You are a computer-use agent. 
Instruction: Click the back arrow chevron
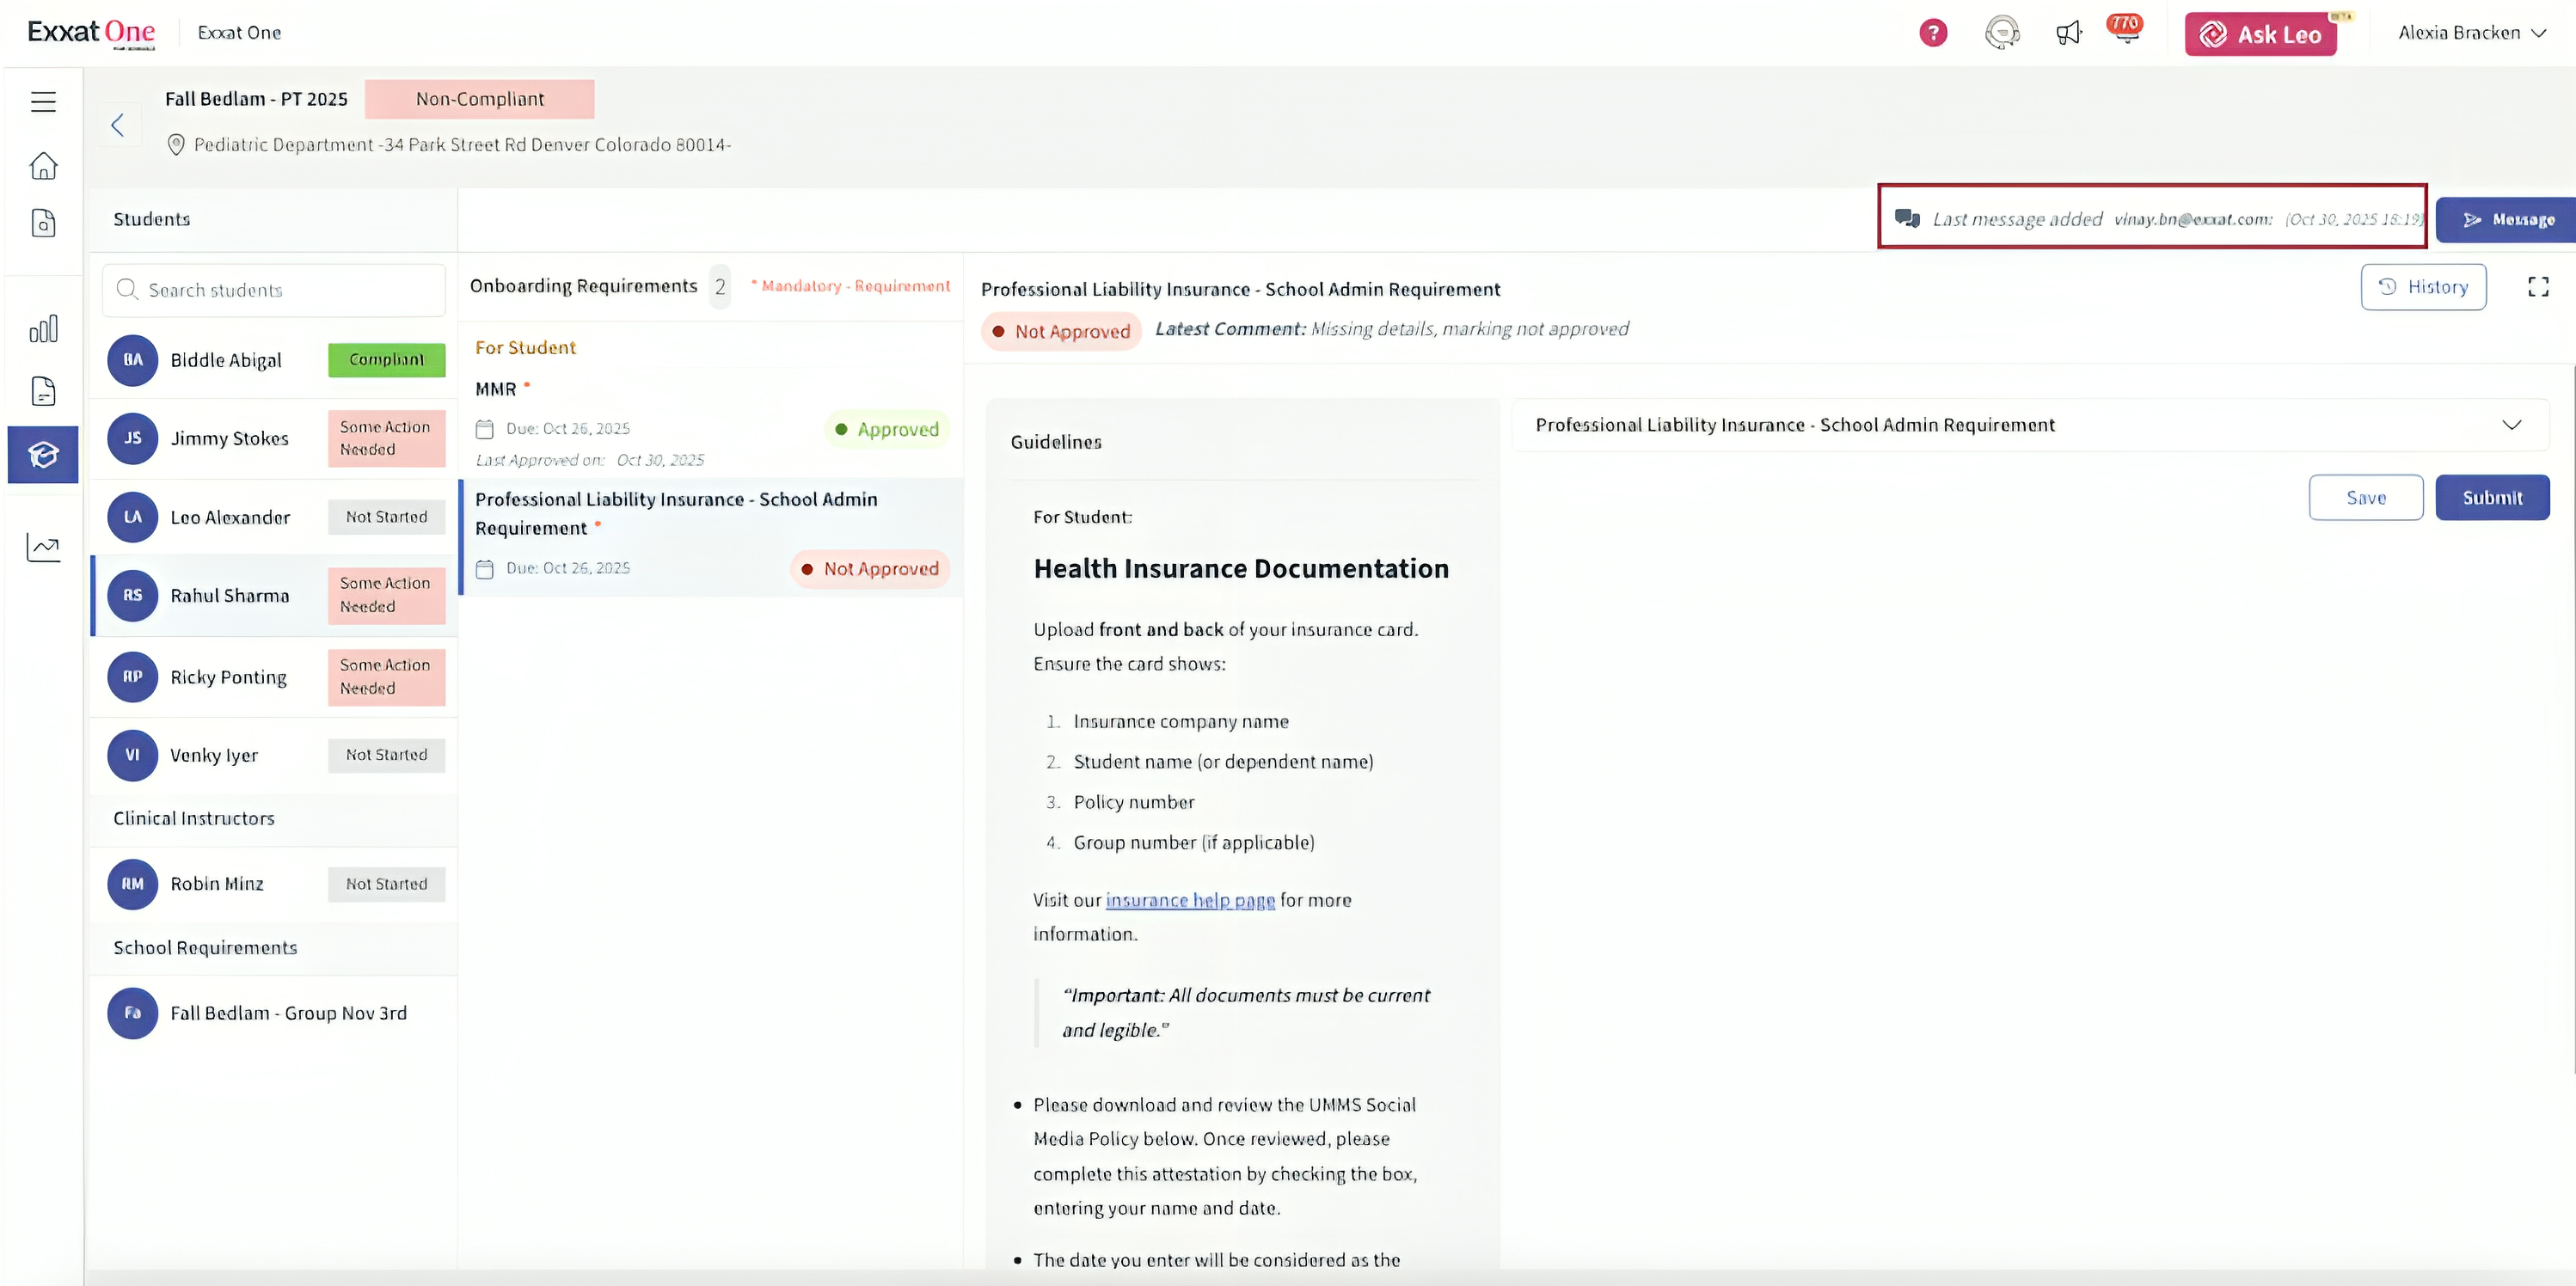click(x=118, y=125)
